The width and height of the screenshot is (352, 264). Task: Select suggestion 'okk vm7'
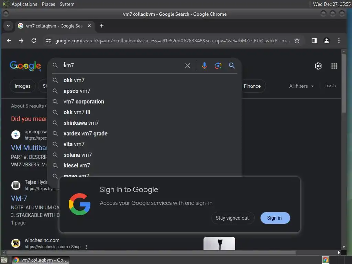[x=145, y=80]
